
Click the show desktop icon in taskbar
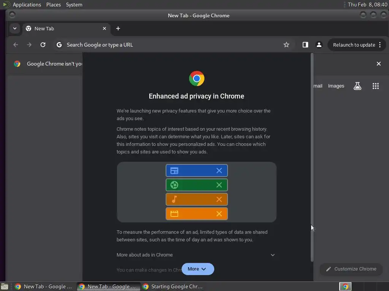click(x=4, y=286)
